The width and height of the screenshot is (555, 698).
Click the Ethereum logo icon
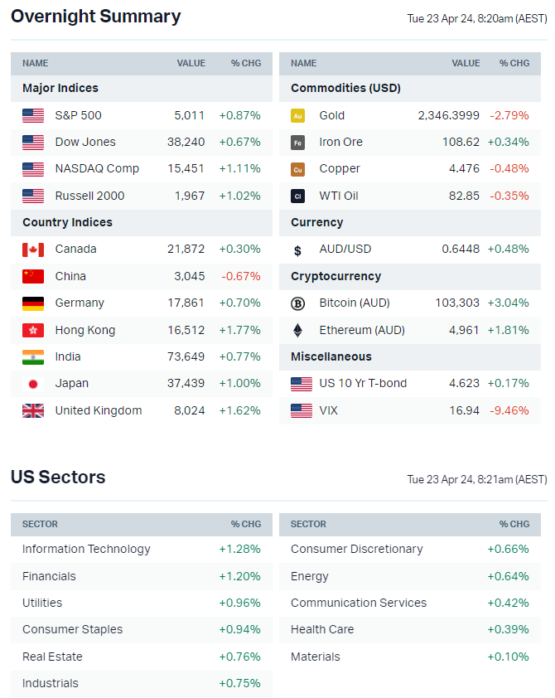coord(297,330)
